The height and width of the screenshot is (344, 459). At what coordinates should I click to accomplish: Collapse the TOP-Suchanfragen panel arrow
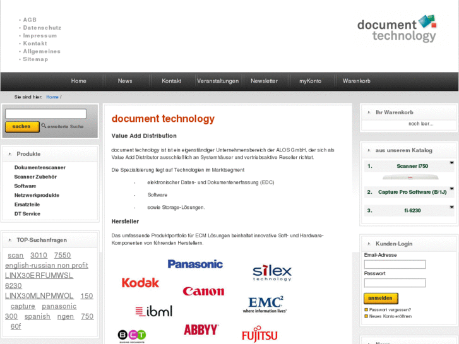point(10,240)
